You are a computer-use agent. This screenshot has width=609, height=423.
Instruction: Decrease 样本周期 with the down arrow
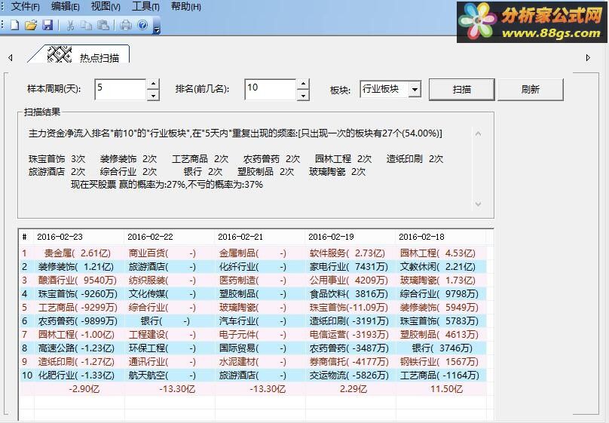point(154,95)
